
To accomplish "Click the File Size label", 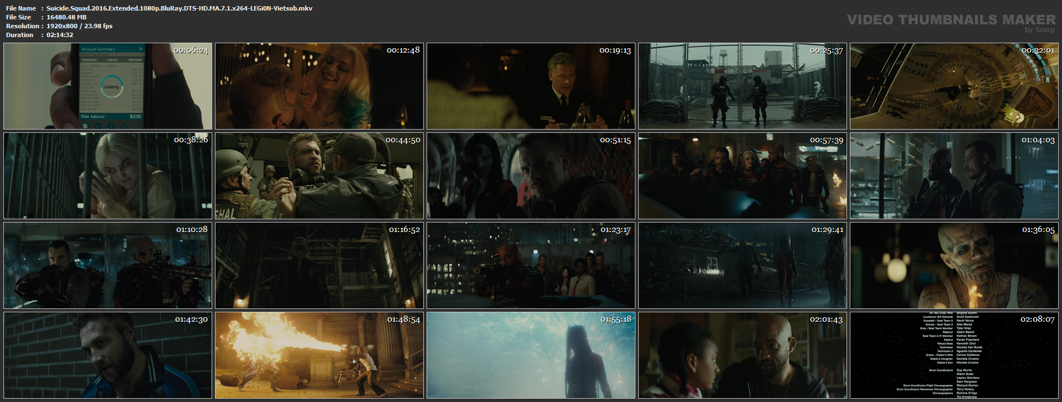I will 19,17.
